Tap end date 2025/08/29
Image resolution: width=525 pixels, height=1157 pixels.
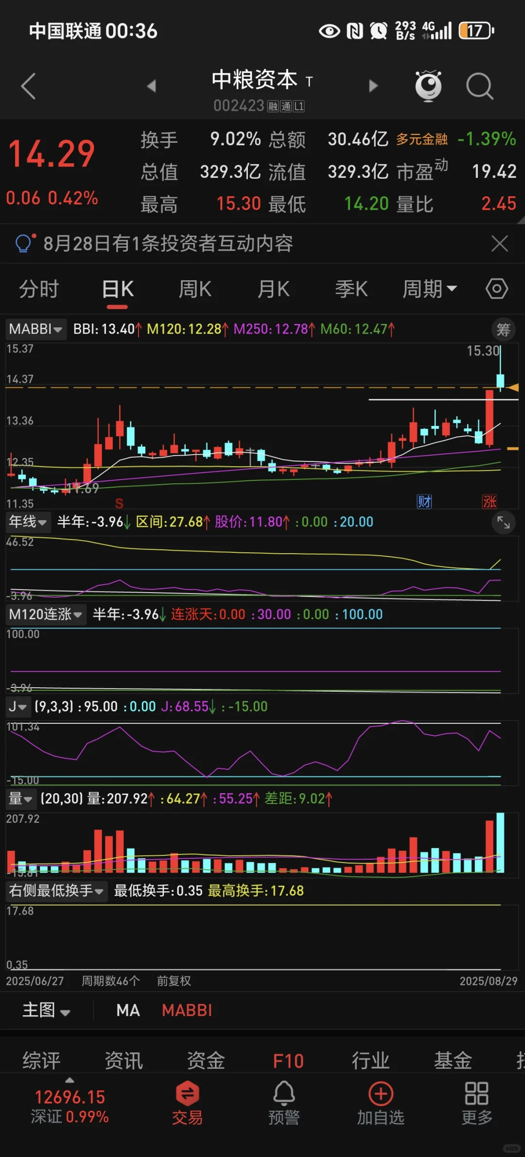click(489, 981)
